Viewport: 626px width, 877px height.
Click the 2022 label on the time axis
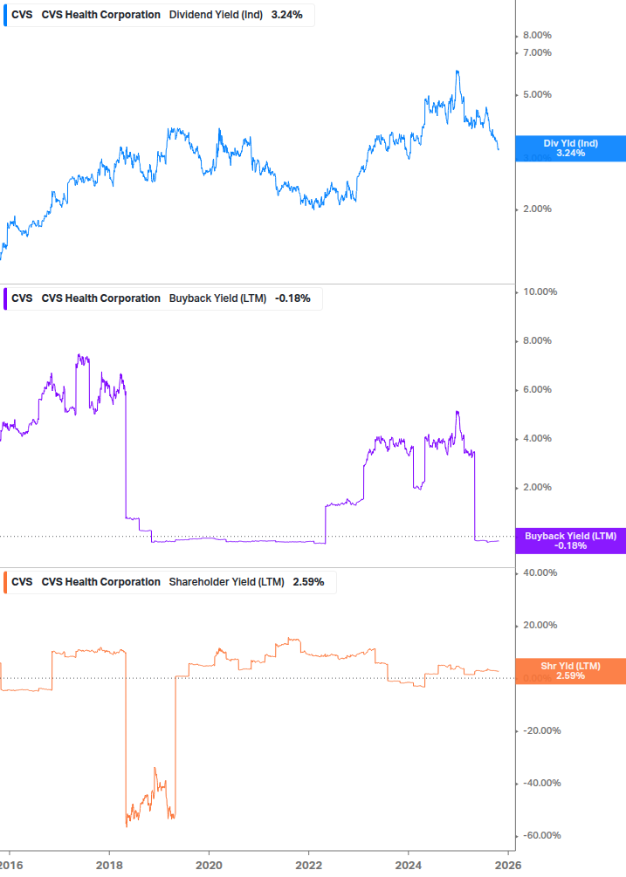309,864
